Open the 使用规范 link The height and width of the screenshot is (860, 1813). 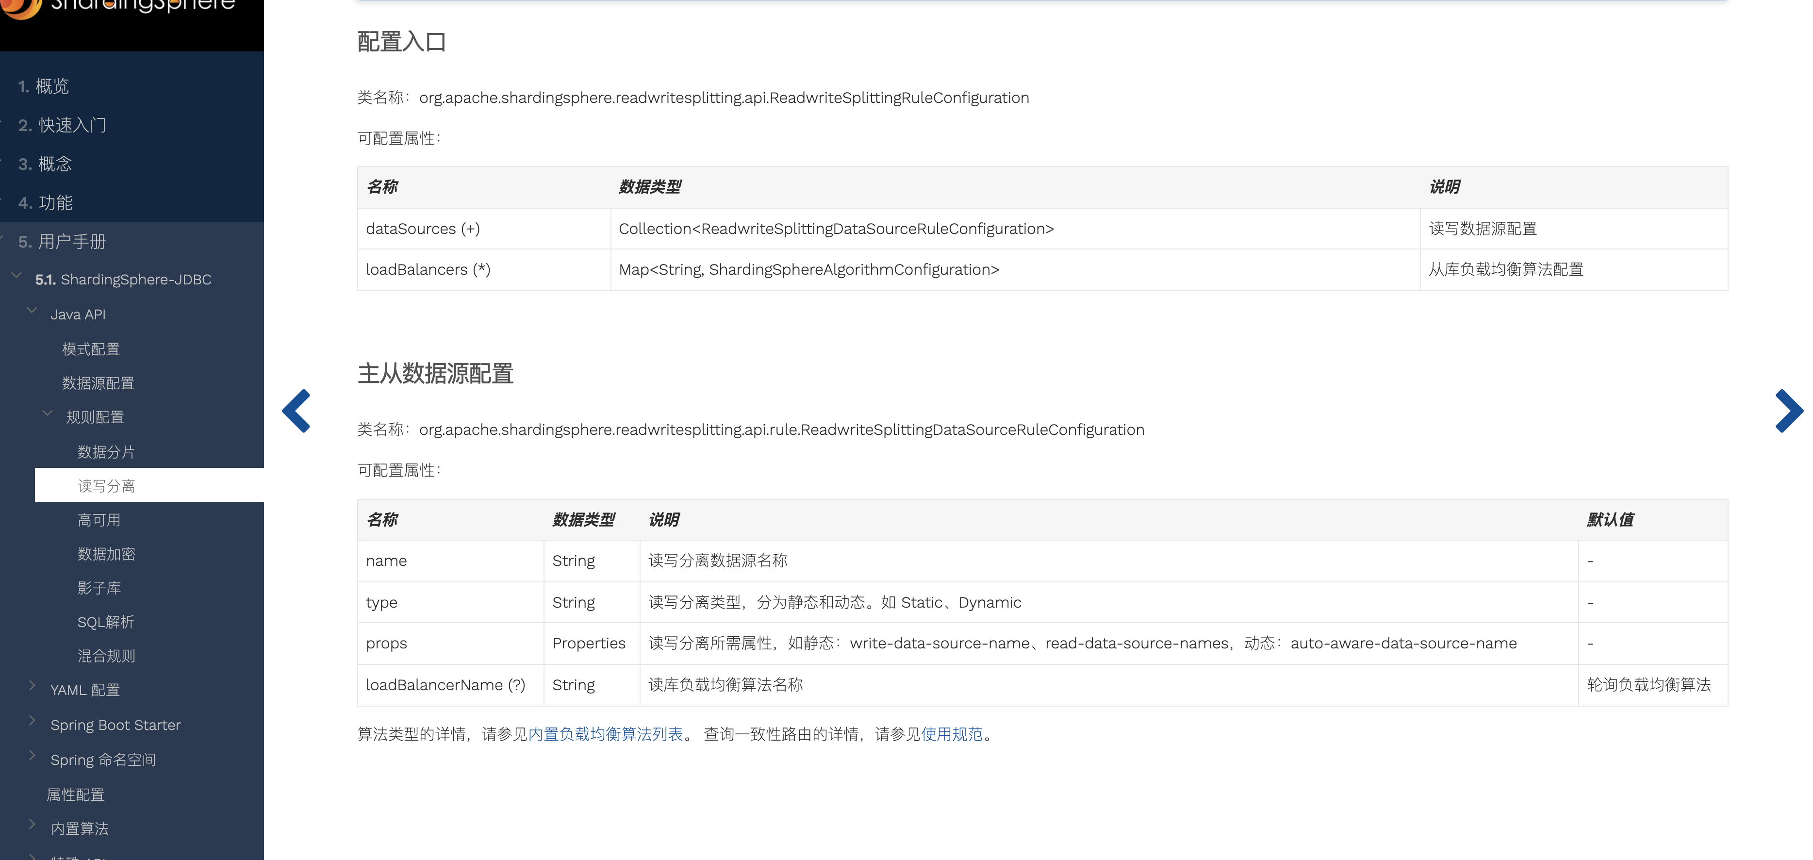pyautogui.click(x=952, y=735)
